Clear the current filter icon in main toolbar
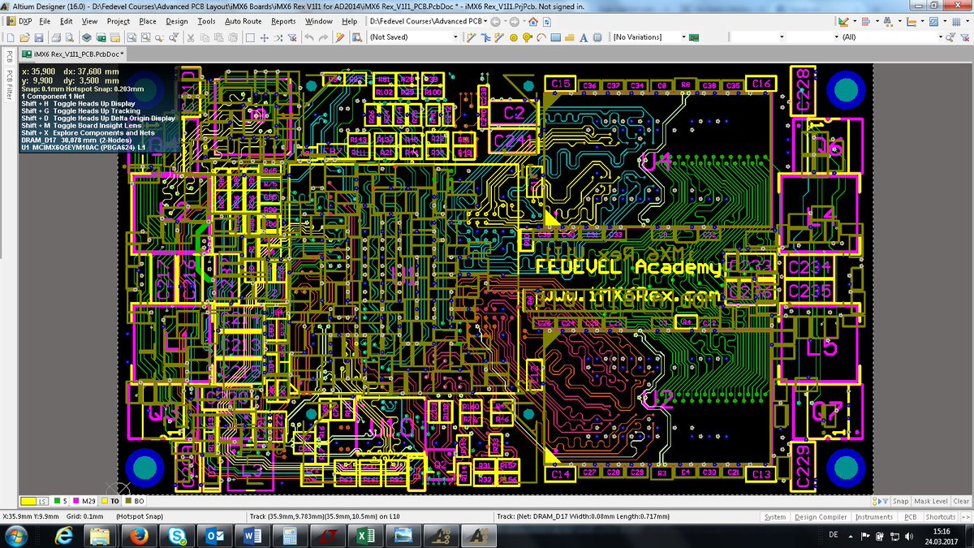Image resolution: width=974 pixels, height=548 pixels. point(292,37)
